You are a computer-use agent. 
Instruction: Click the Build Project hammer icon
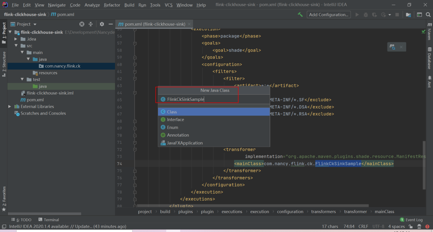click(x=300, y=15)
